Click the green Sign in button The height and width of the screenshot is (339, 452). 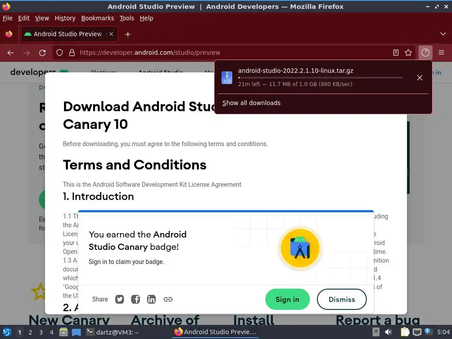[287, 300]
